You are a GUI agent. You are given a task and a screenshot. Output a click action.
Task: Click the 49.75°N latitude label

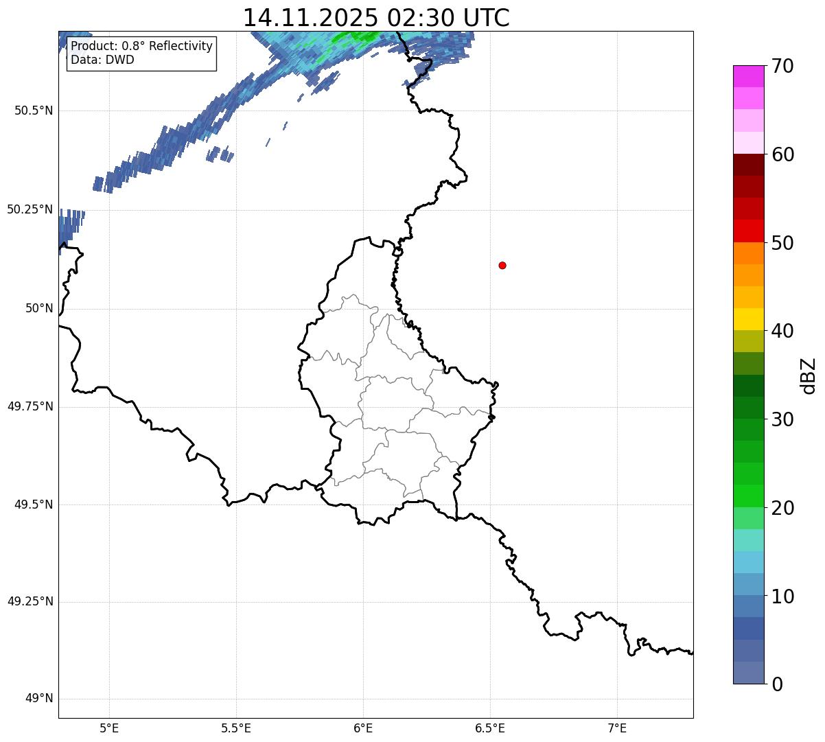click(30, 406)
